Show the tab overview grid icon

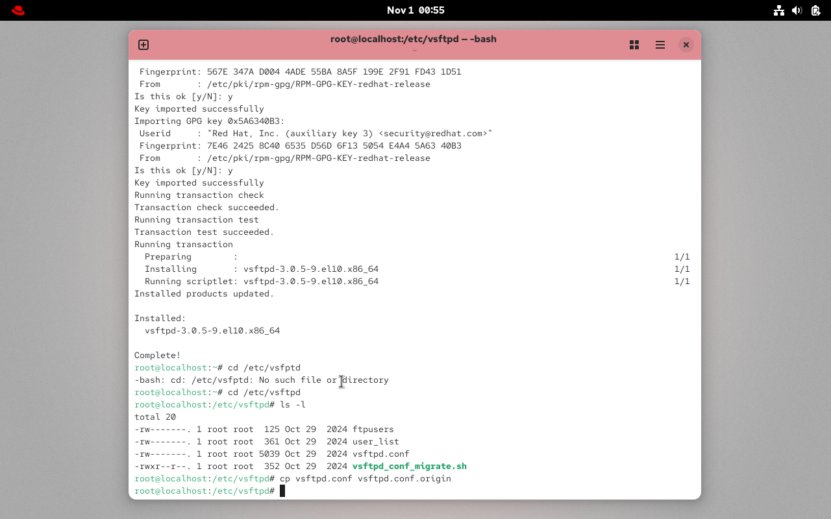634,45
